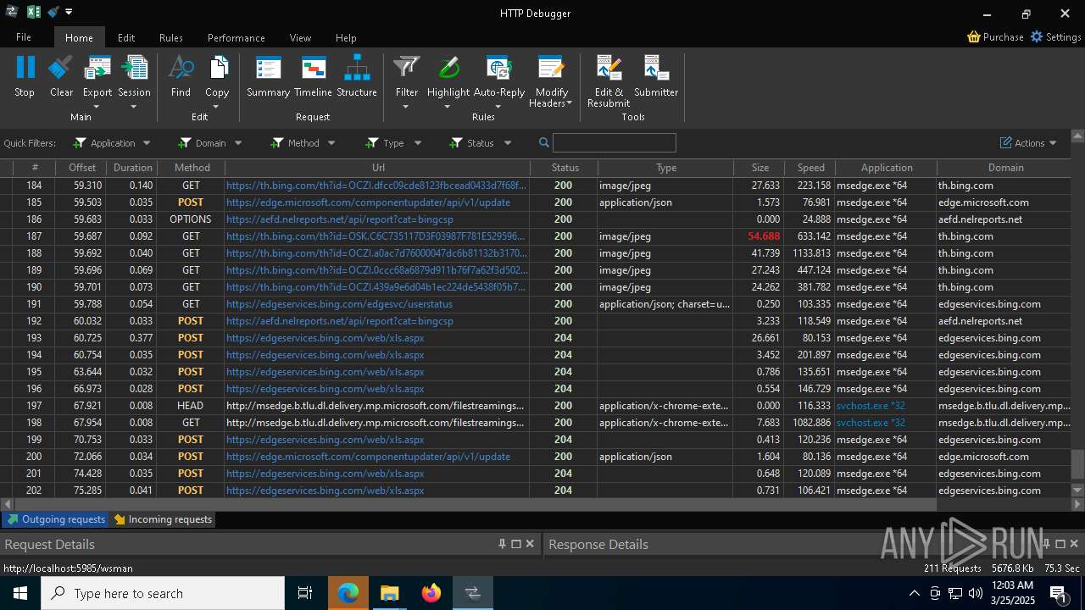Switch to Incoming requests tab

point(162,519)
